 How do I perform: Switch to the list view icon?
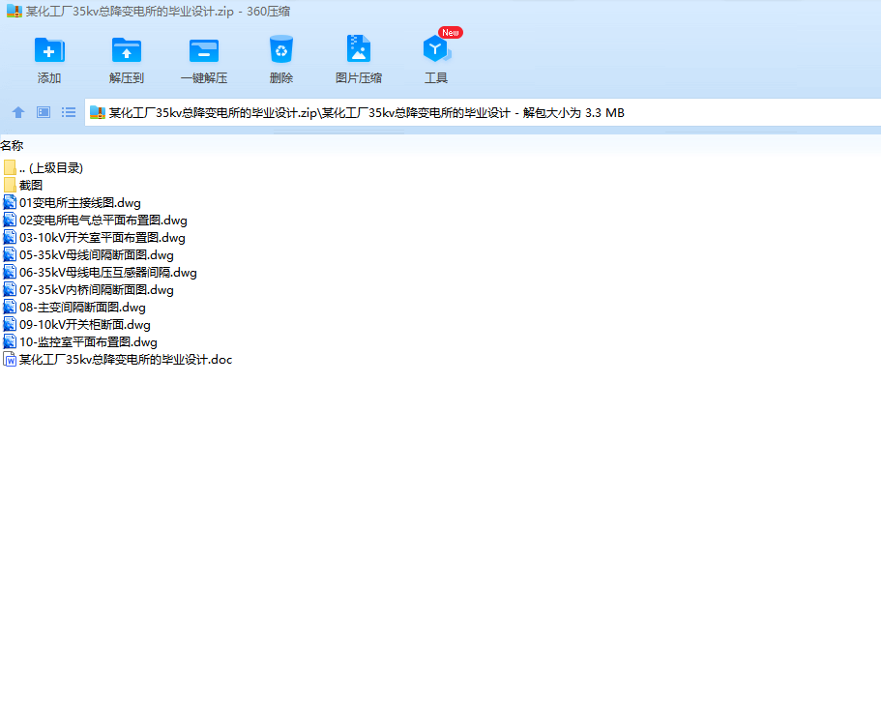[x=69, y=112]
